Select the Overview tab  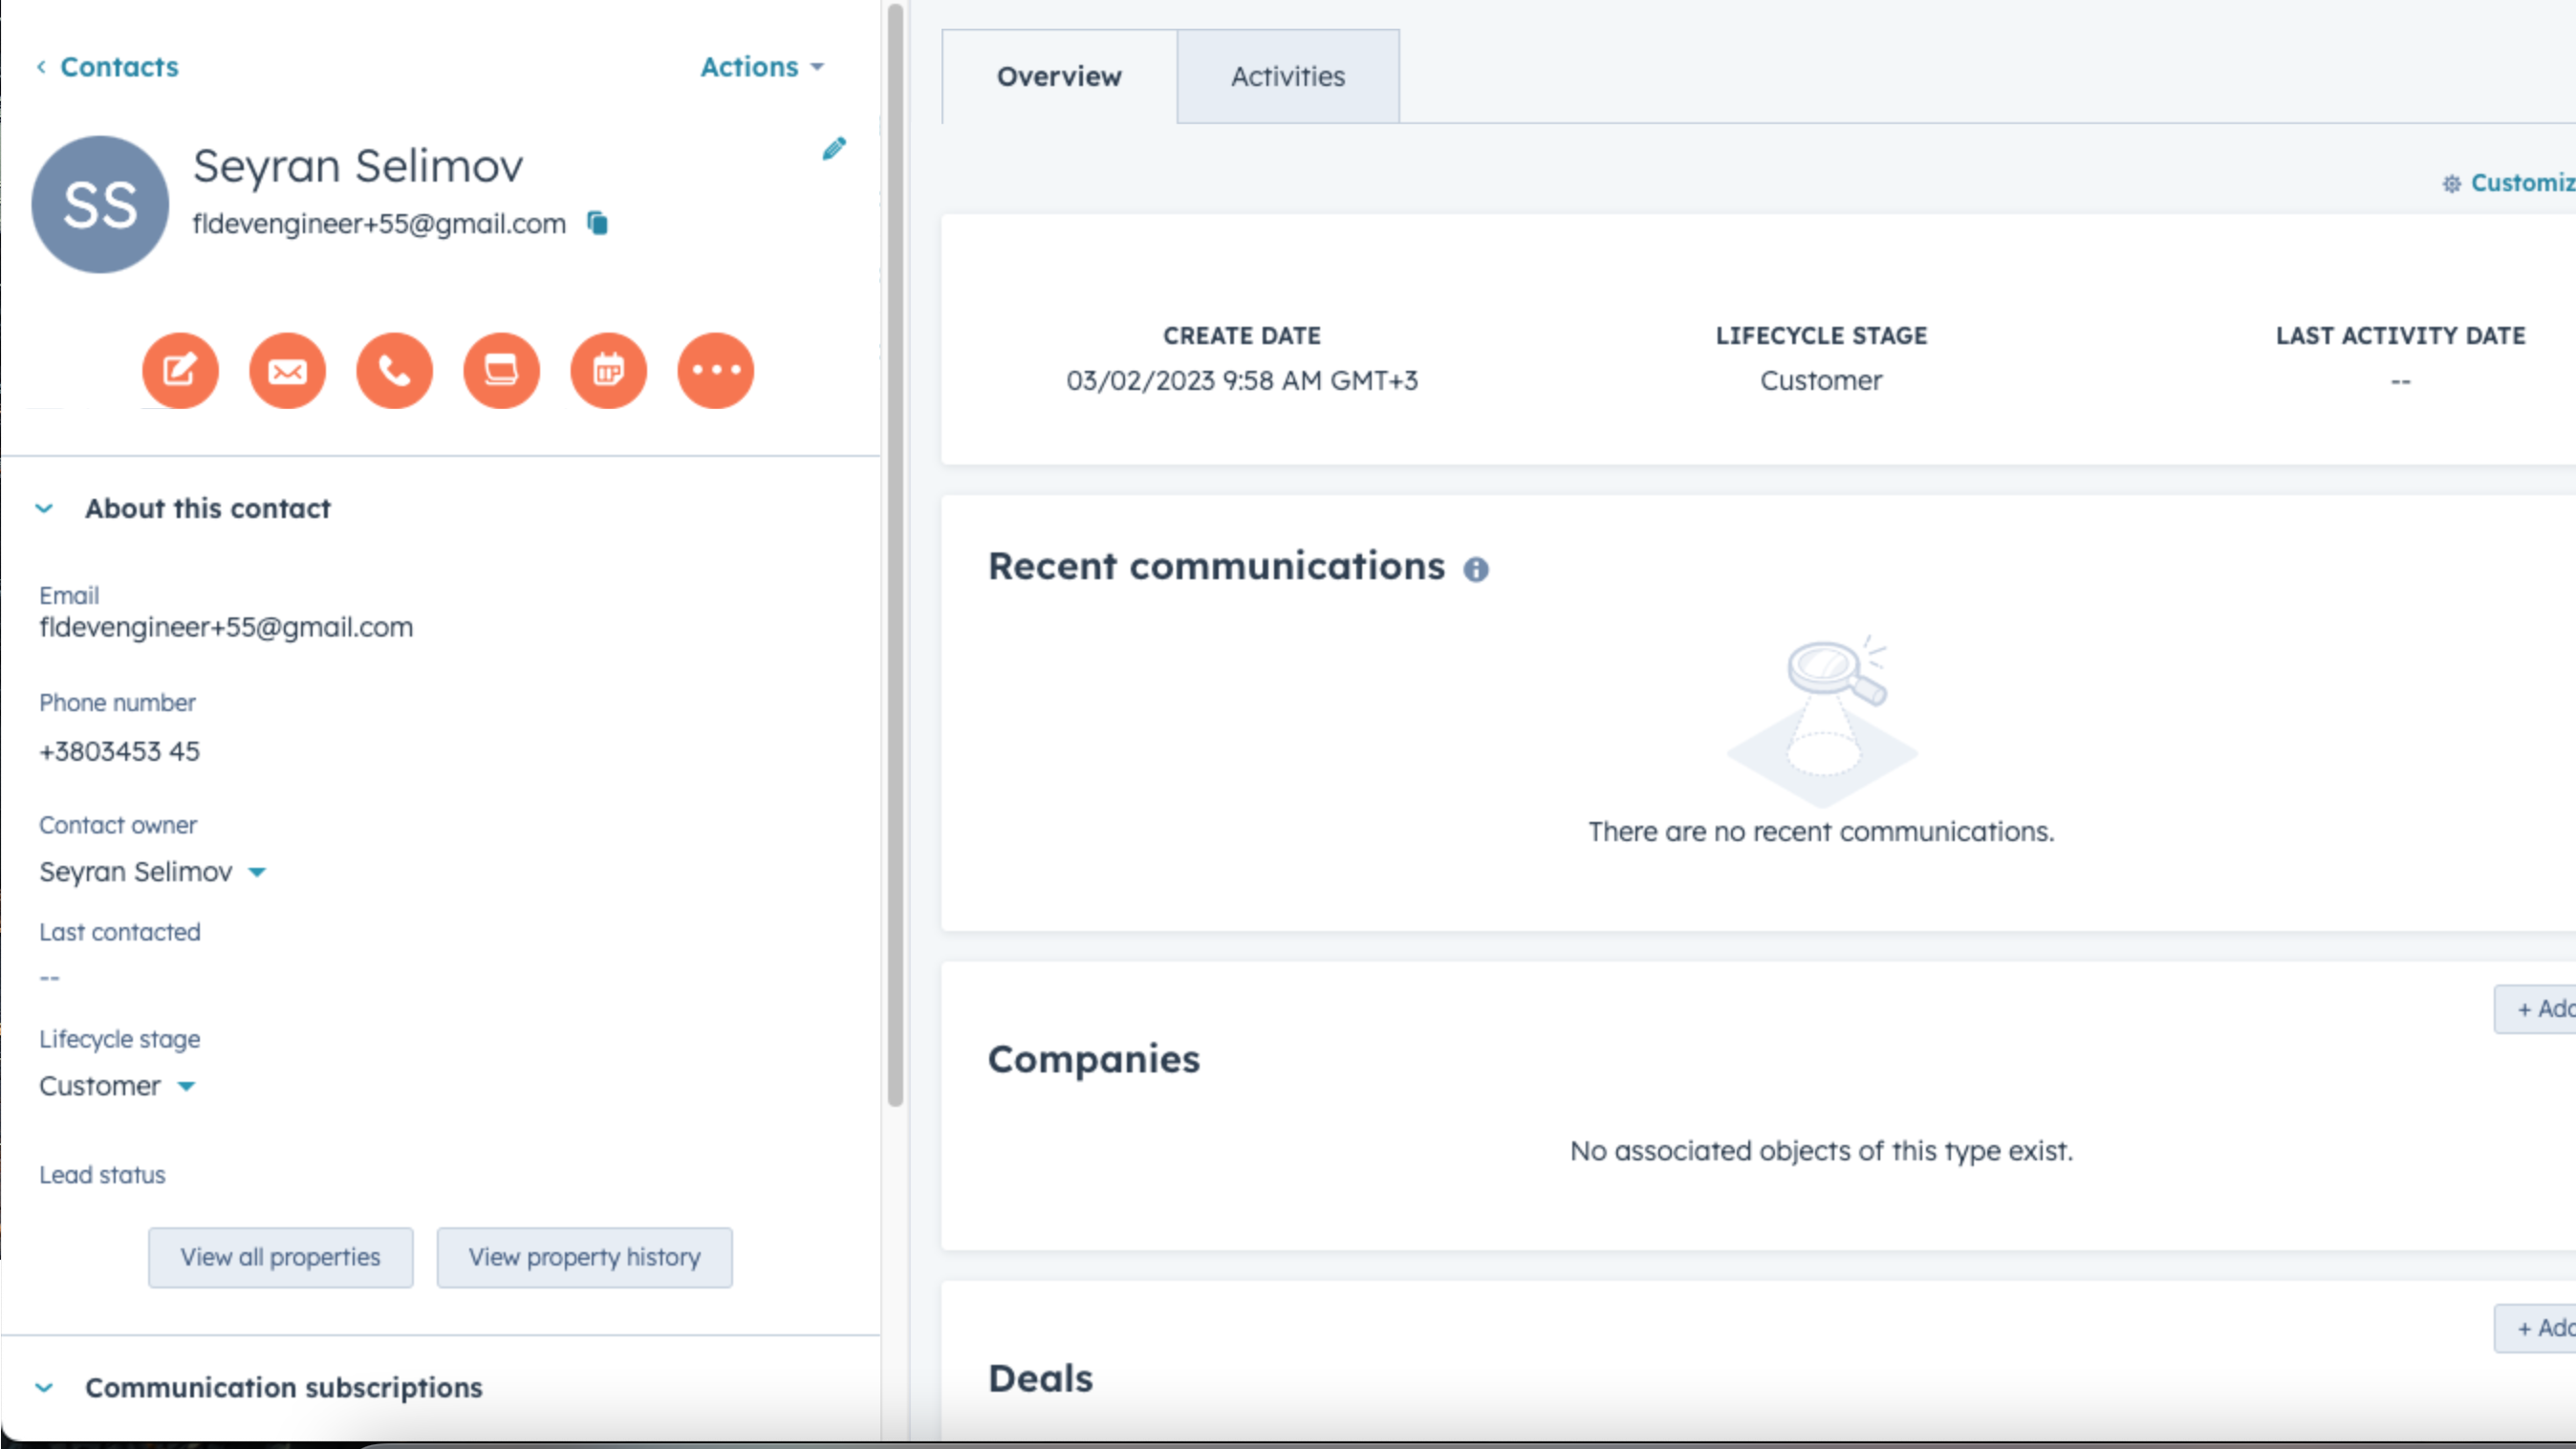pos(1059,75)
